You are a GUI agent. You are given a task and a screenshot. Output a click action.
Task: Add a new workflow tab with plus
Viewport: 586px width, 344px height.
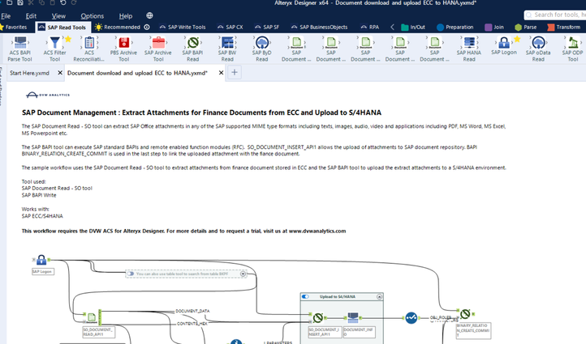[235, 72]
